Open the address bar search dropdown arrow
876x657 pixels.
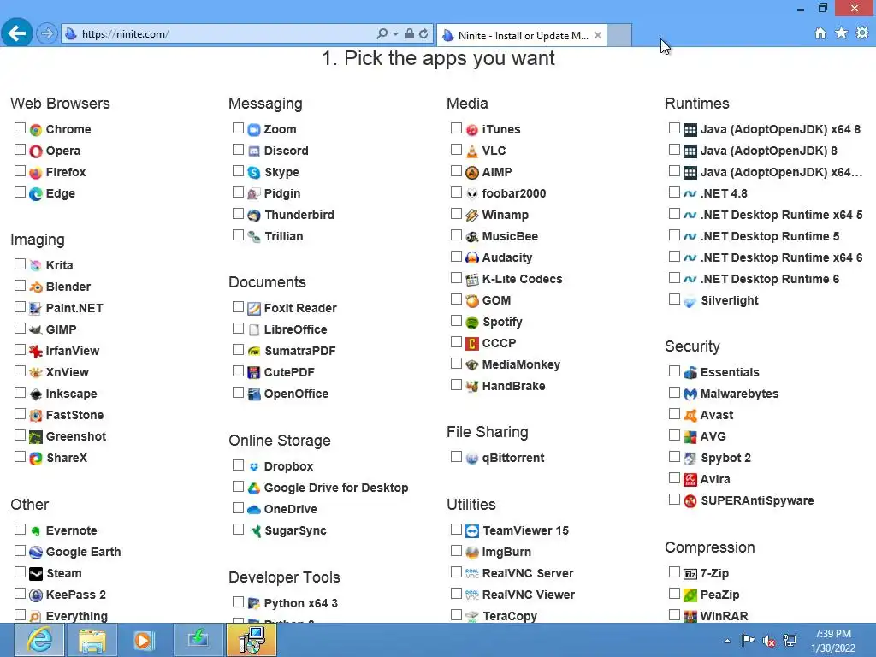(x=395, y=34)
